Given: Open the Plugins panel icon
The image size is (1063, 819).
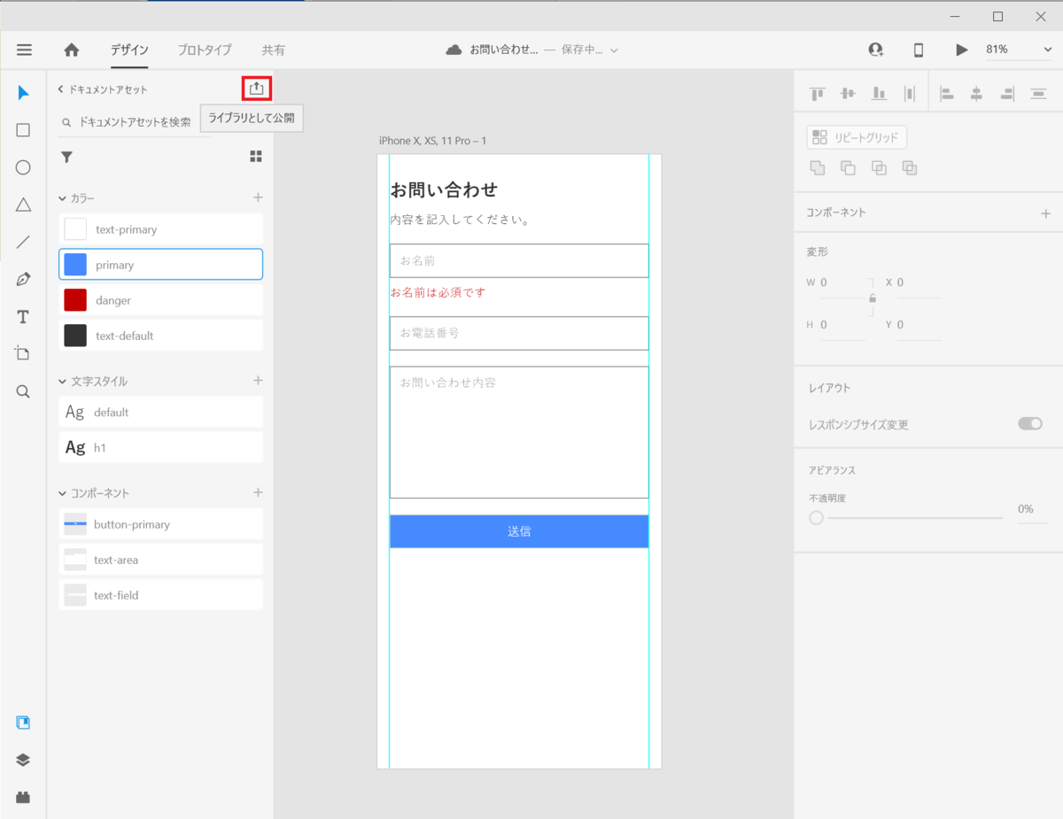Looking at the screenshot, I should click(24, 797).
